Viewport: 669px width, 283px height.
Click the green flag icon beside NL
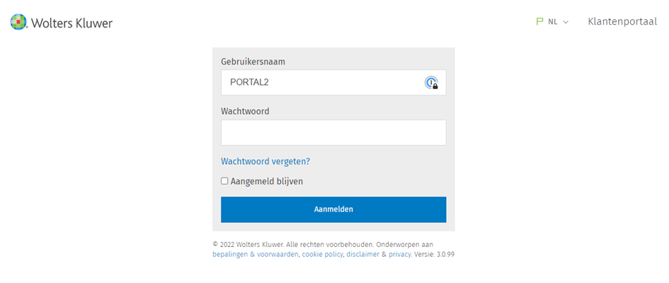[539, 22]
